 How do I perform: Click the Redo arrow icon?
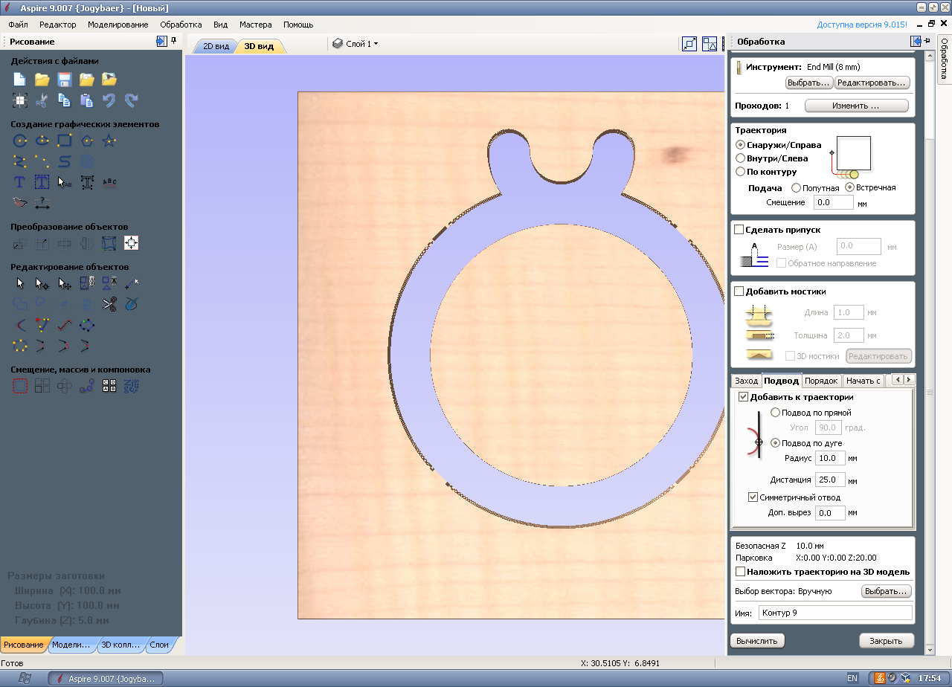[132, 100]
